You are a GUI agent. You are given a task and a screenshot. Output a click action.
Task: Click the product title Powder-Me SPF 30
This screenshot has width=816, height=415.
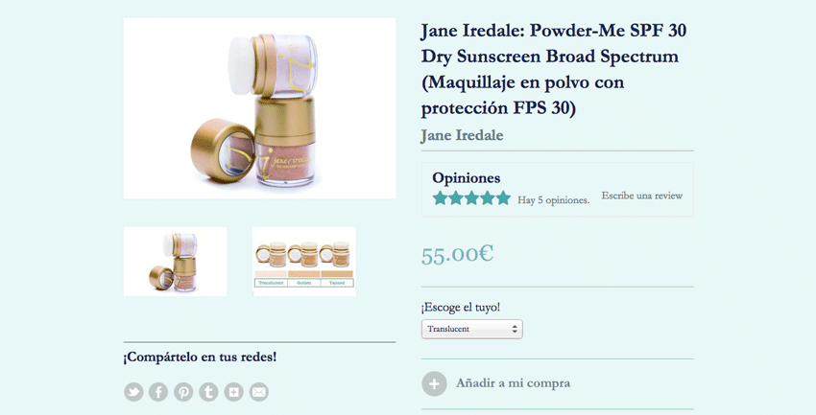554,69
